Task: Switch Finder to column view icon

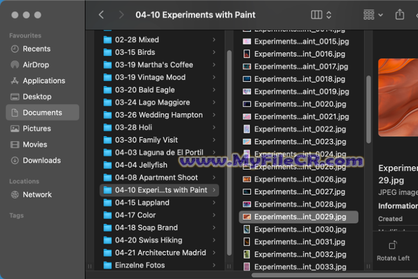Action: tap(316, 15)
